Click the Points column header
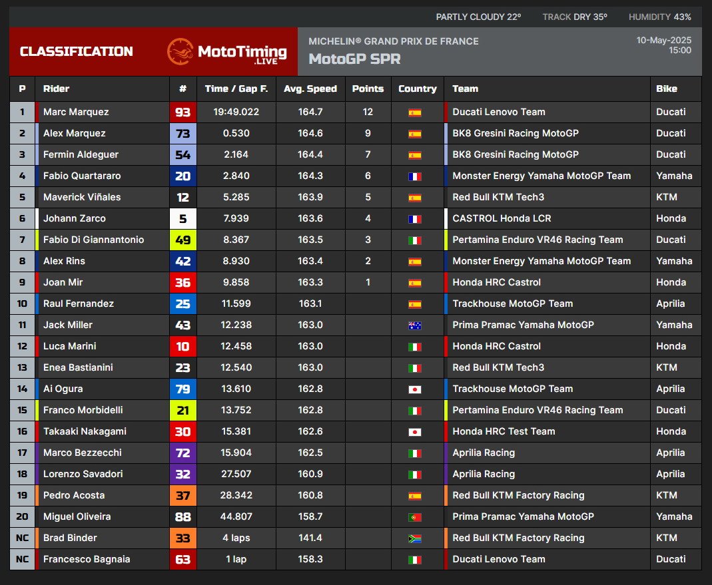Screen dimensions: 712x585 click(x=368, y=89)
